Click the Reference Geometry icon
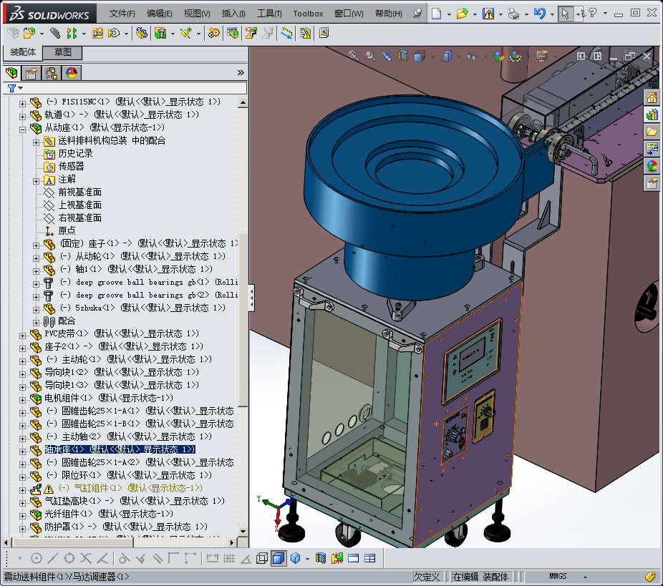The image size is (663, 586). (186, 33)
